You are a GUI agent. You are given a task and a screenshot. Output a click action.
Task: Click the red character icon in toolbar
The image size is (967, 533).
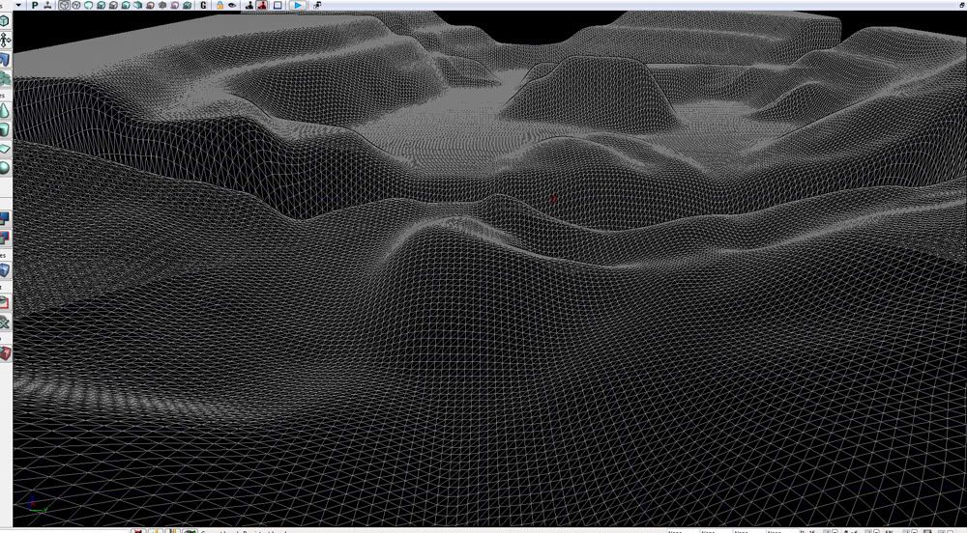(x=262, y=5)
